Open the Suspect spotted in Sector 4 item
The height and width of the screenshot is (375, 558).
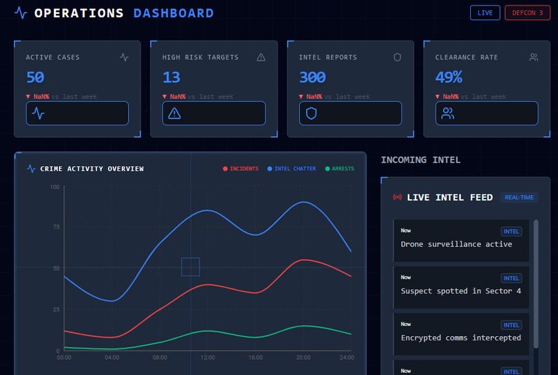(x=461, y=287)
